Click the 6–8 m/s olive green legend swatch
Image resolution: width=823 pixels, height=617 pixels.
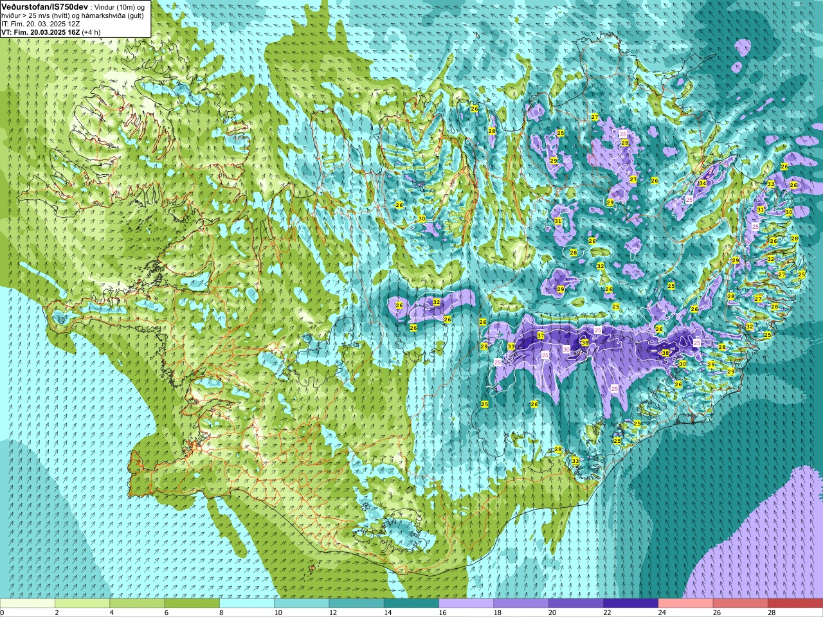192,604
